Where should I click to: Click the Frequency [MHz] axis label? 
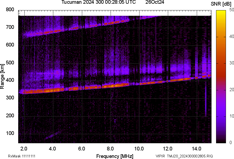(x=115, y=156)
